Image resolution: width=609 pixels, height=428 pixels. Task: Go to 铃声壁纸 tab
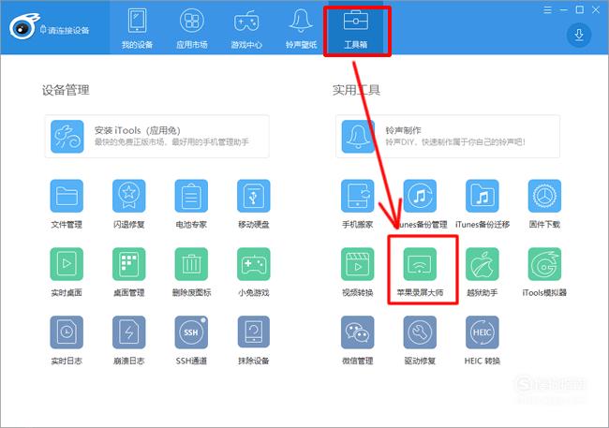(x=301, y=29)
